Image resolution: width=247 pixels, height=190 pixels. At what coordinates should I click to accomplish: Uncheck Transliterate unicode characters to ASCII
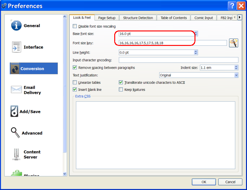[x=121, y=82]
